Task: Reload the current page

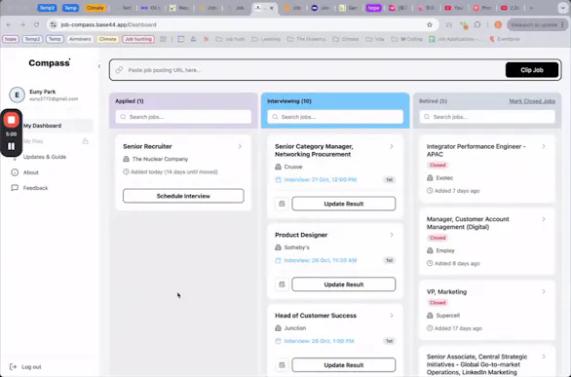Action: point(36,24)
